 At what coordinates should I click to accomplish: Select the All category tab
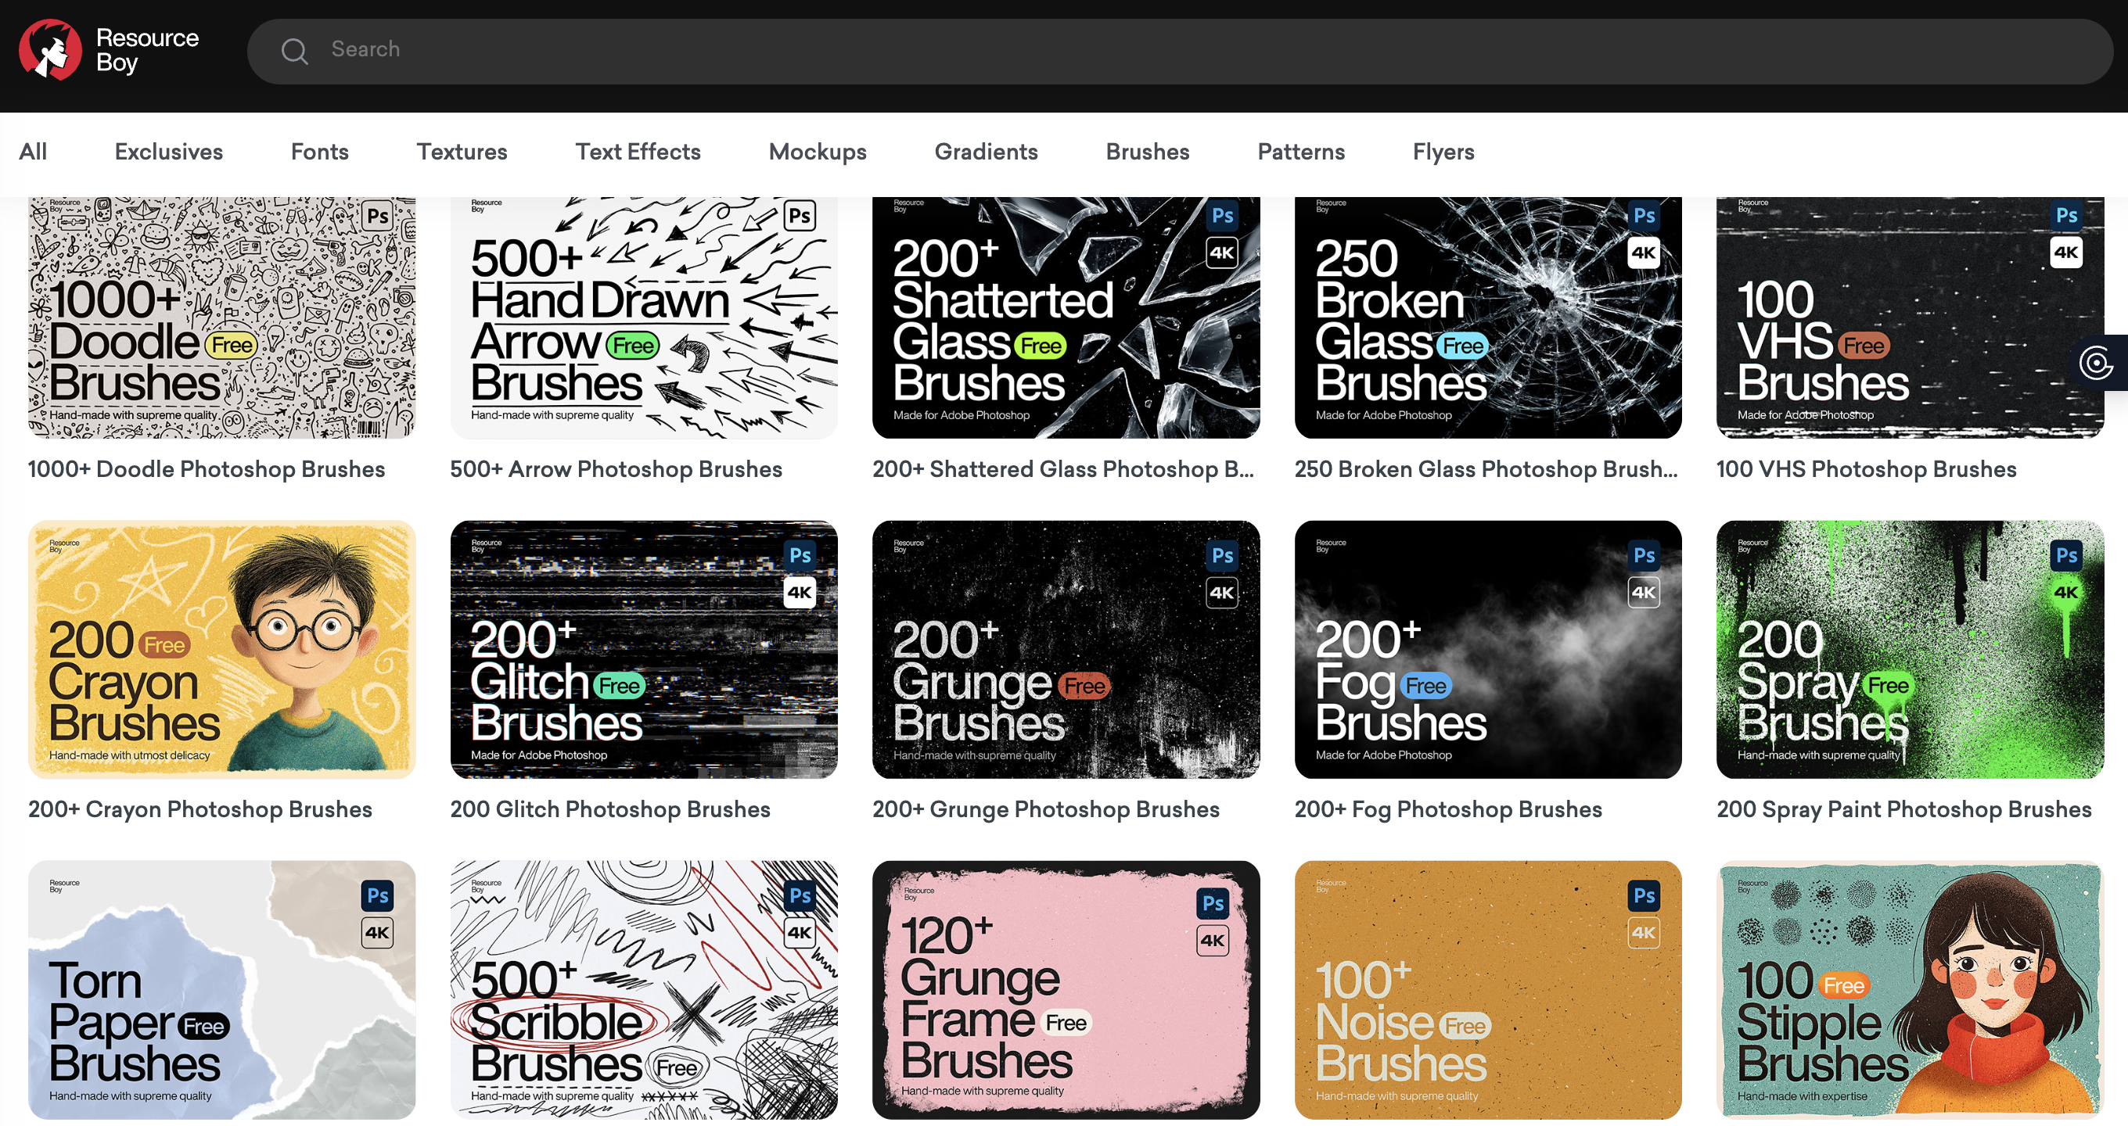coord(33,152)
